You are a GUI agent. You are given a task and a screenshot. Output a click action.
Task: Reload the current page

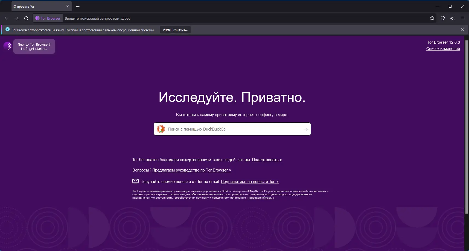tap(26, 18)
